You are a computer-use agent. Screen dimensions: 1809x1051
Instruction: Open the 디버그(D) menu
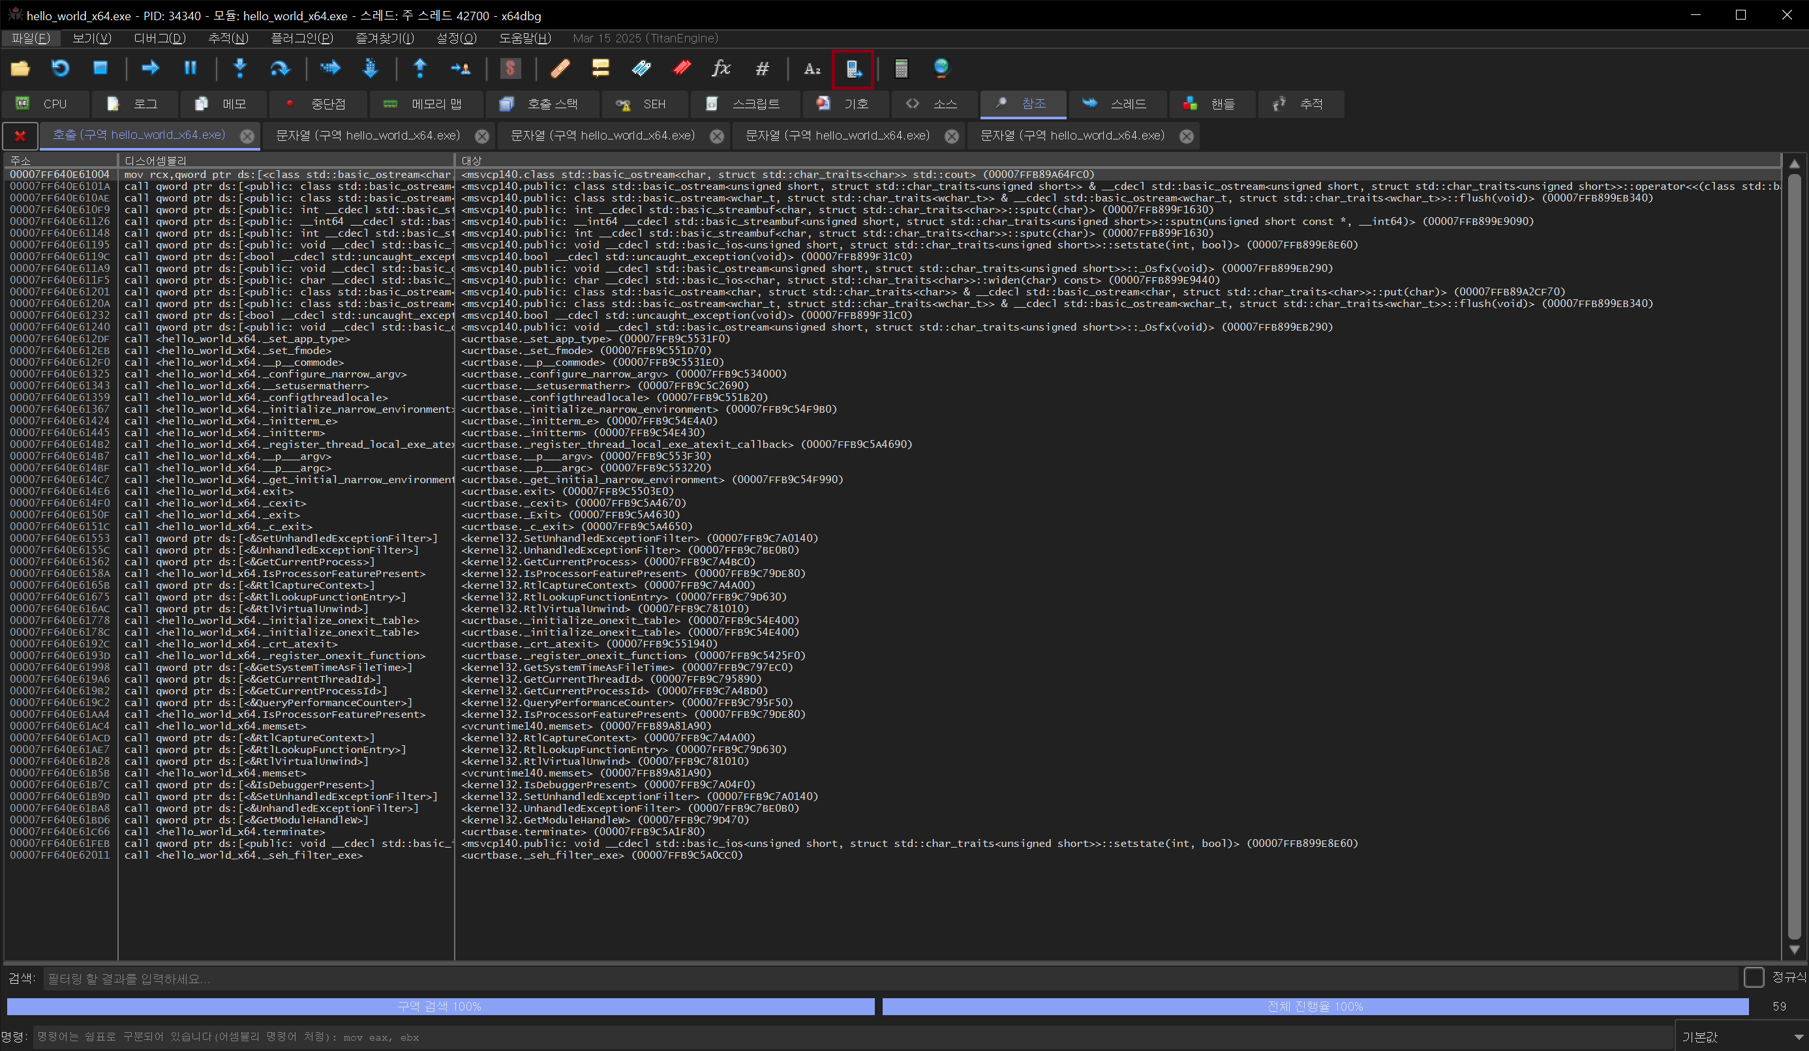[x=159, y=38]
